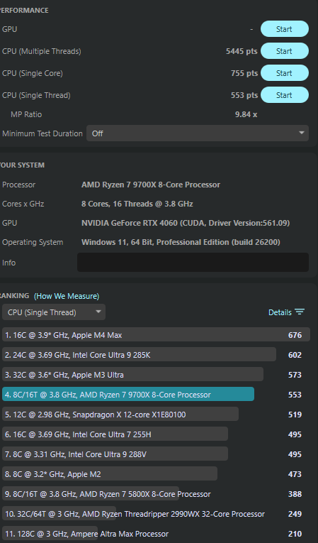Open the How We Measure link
The width and height of the screenshot is (318, 543).
click(x=67, y=296)
